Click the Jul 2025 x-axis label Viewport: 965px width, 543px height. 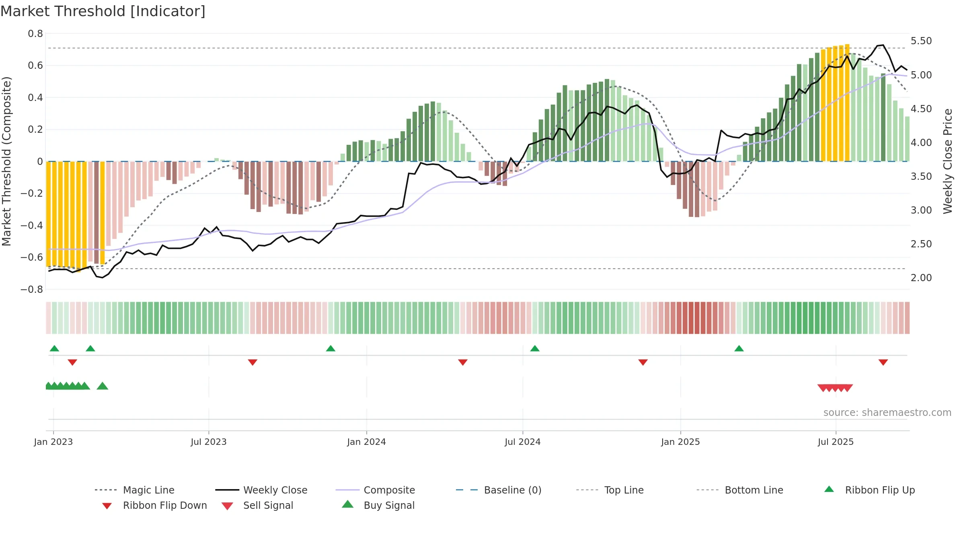pos(836,442)
